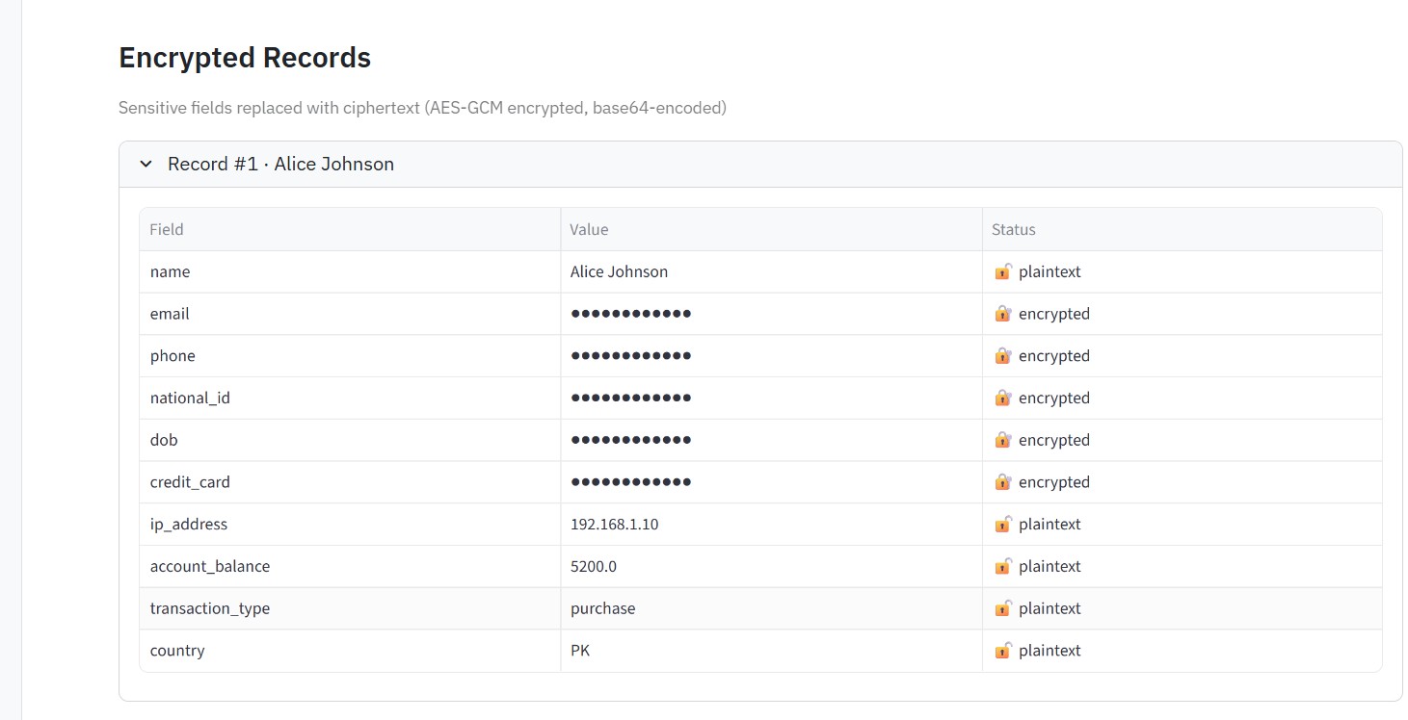Select the credit_card field cell
The height and width of the screenshot is (720, 1408).
(x=350, y=481)
